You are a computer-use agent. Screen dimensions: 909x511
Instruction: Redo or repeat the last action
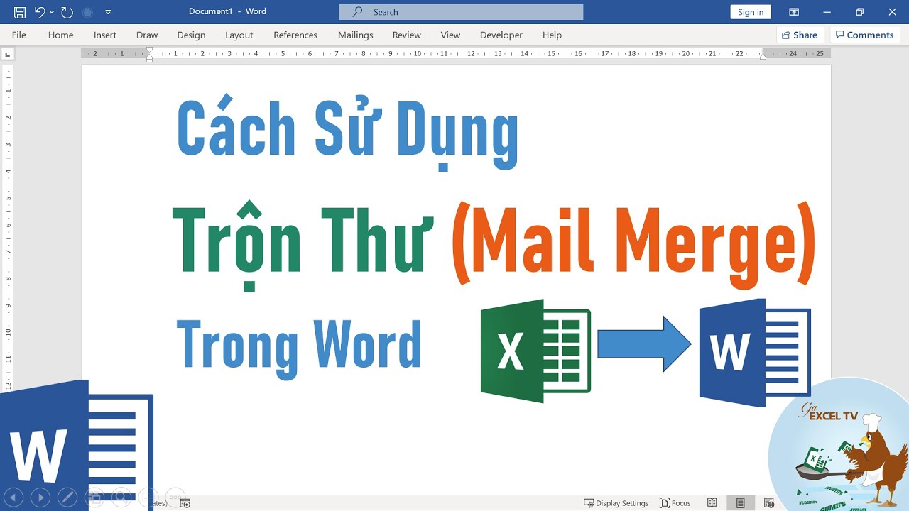(x=67, y=12)
